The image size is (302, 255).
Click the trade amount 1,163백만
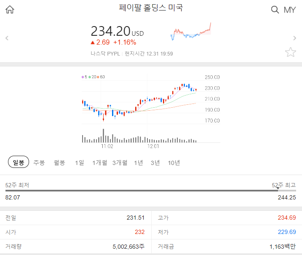(283, 247)
